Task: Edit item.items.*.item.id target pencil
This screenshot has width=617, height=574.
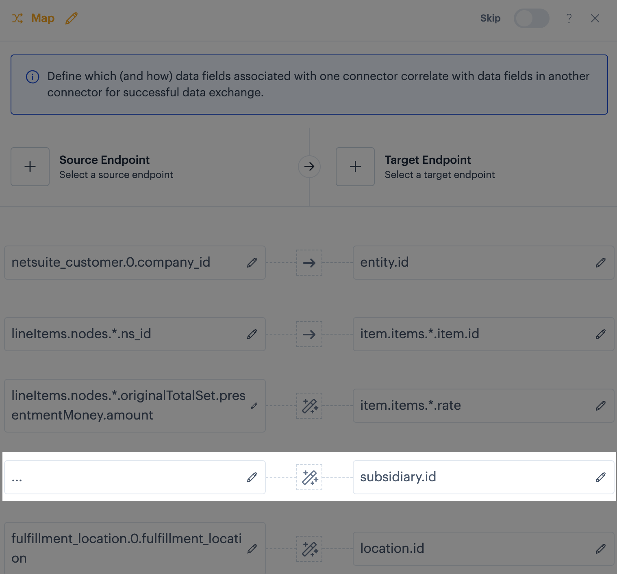Action: [600, 334]
